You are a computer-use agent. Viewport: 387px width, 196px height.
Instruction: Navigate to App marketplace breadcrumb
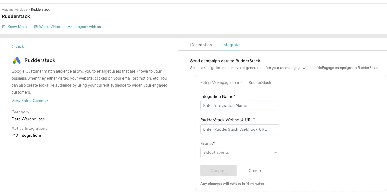pyautogui.click(x=14, y=9)
